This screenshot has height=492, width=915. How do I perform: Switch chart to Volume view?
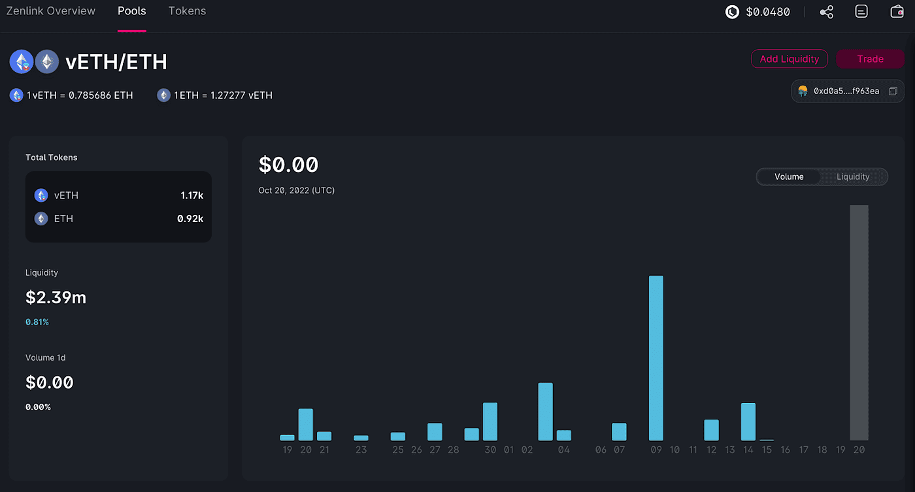coord(789,177)
